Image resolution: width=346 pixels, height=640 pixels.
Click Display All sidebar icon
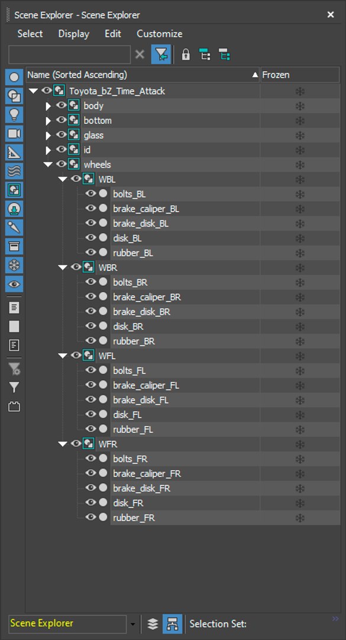(14, 308)
